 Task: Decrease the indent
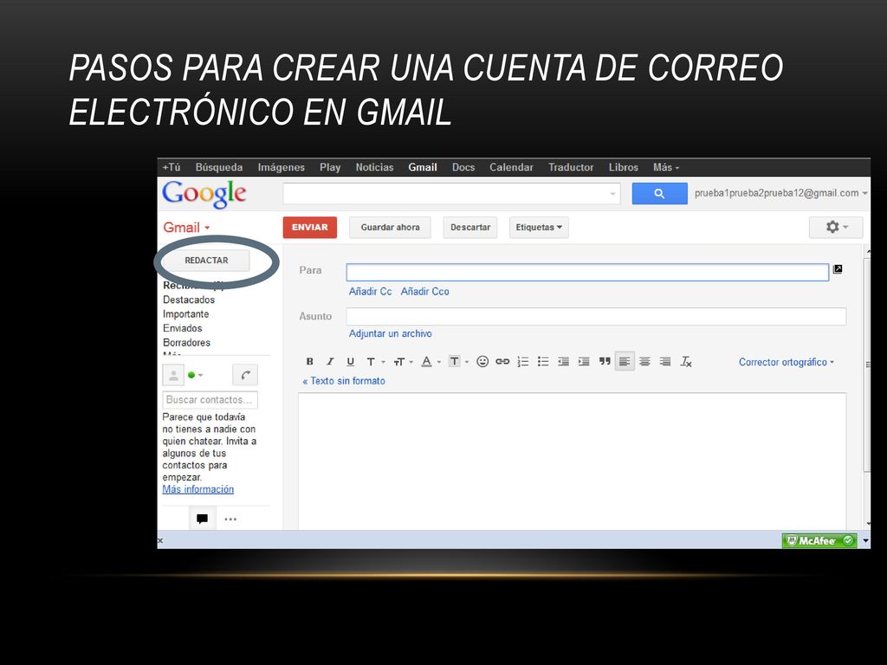click(x=563, y=361)
